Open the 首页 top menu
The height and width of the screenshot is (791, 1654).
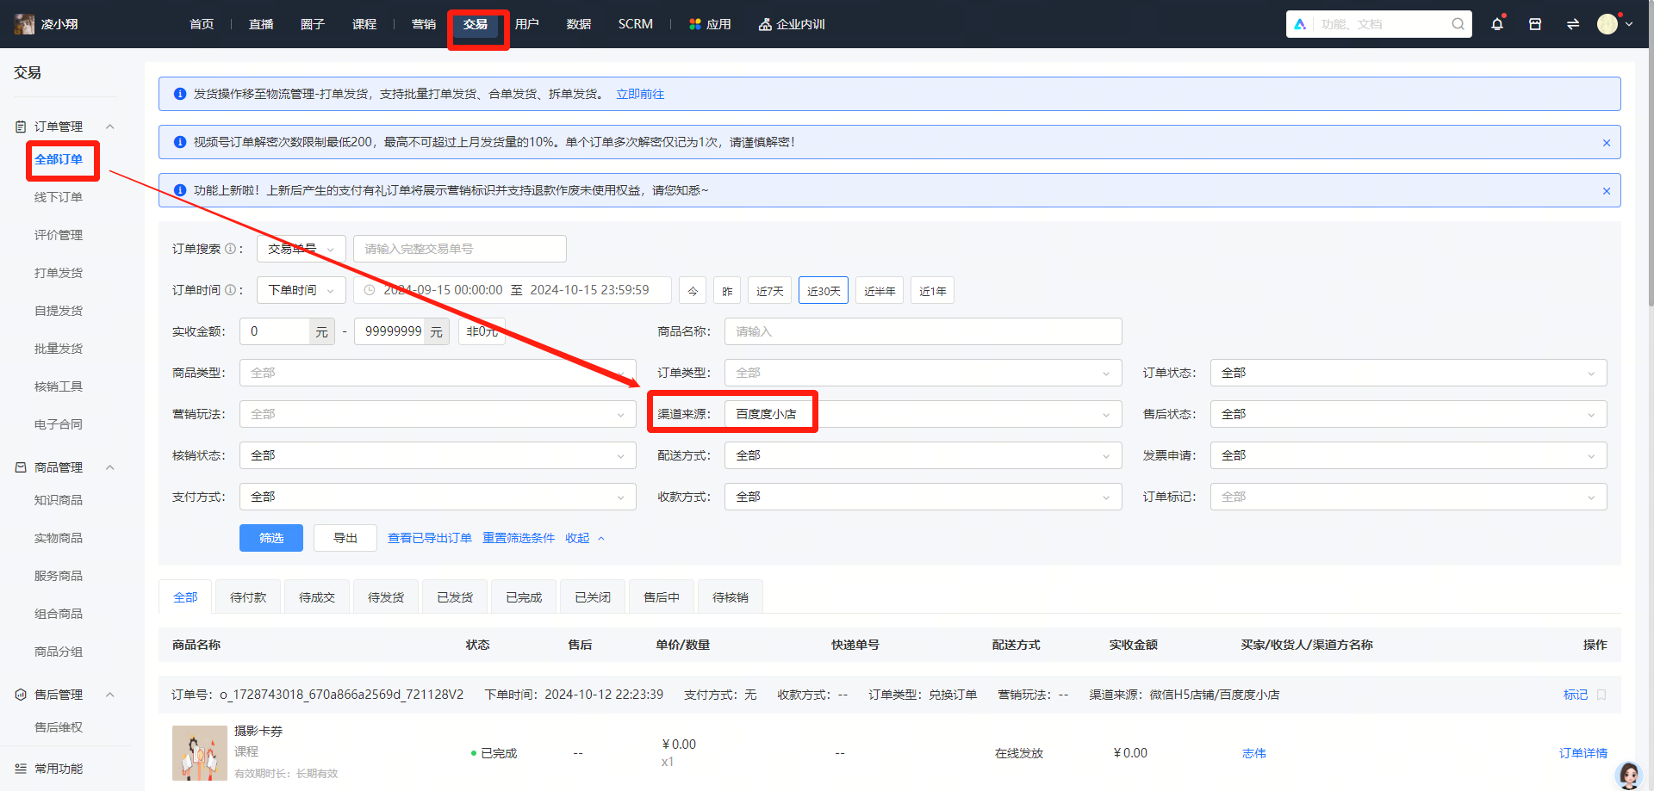(x=202, y=24)
